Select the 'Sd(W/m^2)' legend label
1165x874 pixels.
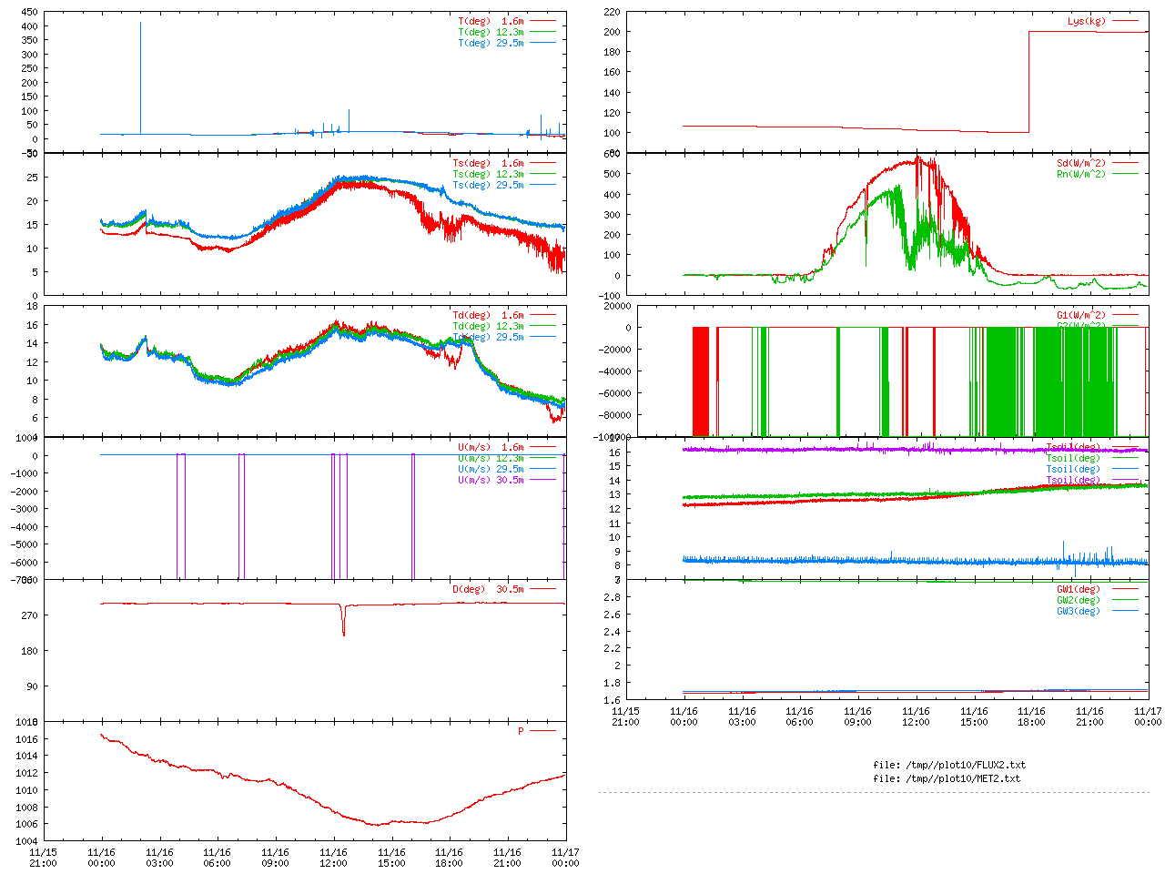coord(1081,164)
